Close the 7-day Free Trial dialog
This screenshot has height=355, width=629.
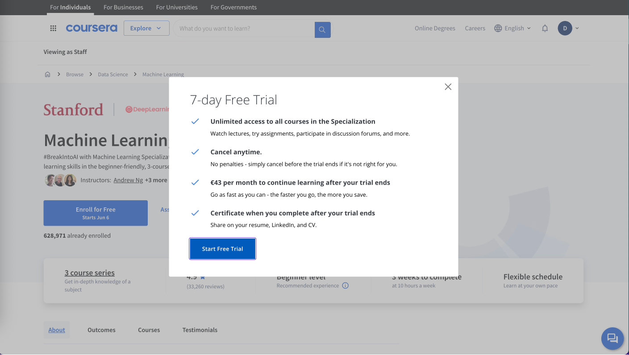tap(448, 87)
